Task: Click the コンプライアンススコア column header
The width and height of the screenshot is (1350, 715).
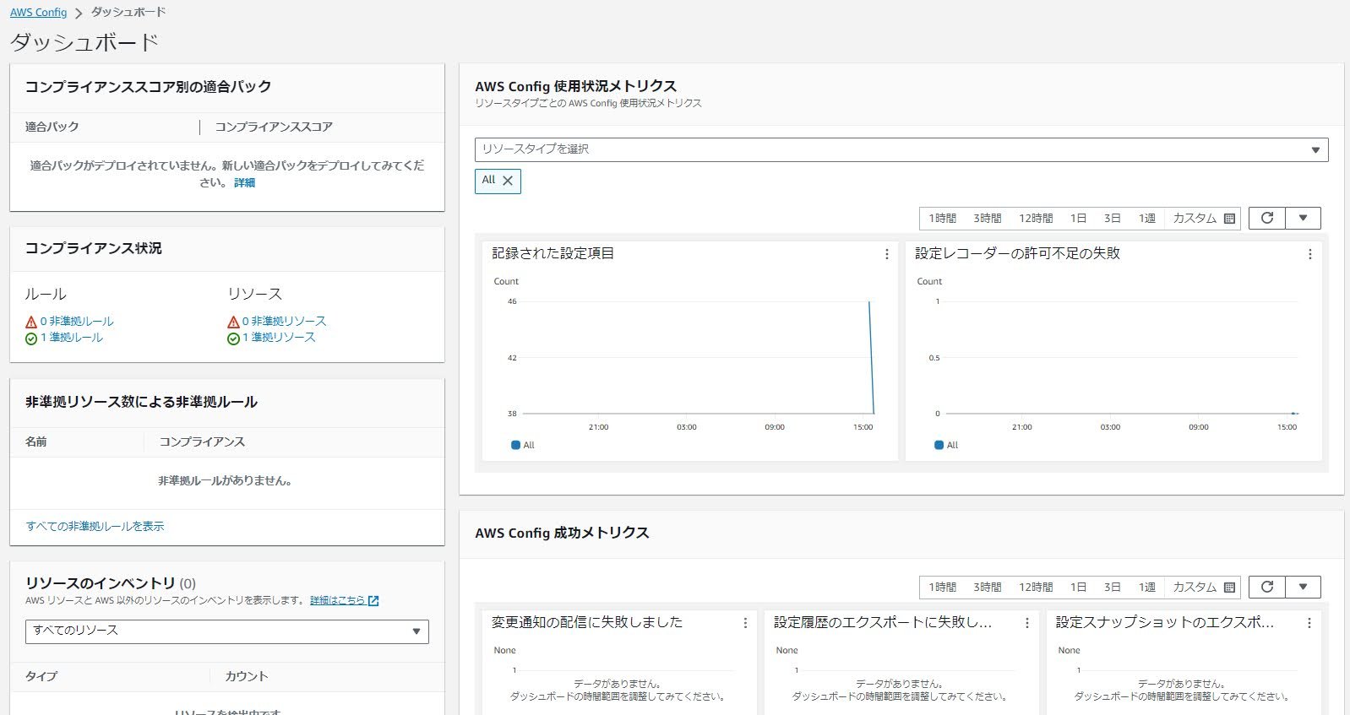Action: click(274, 127)
